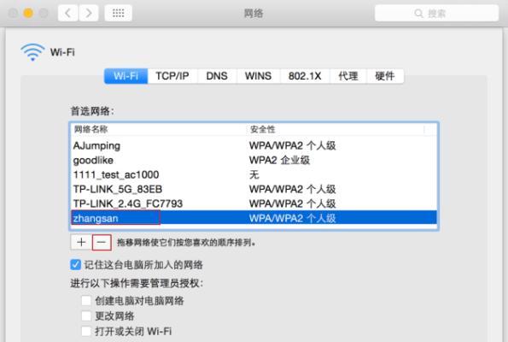This screenshot has height=342, width=508.
Task: Enable the change networks checkbox
Action: coord(86,315)
